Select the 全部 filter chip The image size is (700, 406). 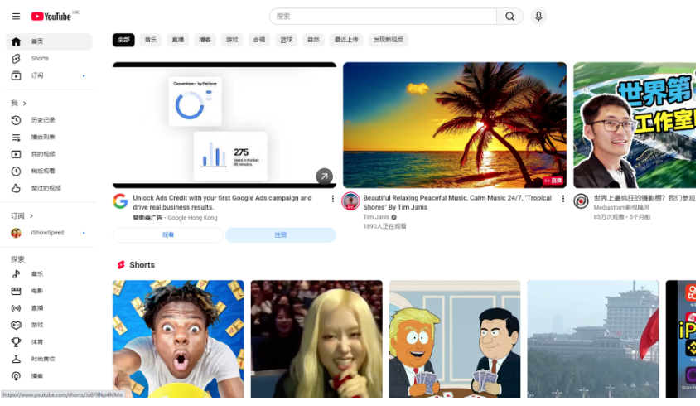tap(123, 40)
